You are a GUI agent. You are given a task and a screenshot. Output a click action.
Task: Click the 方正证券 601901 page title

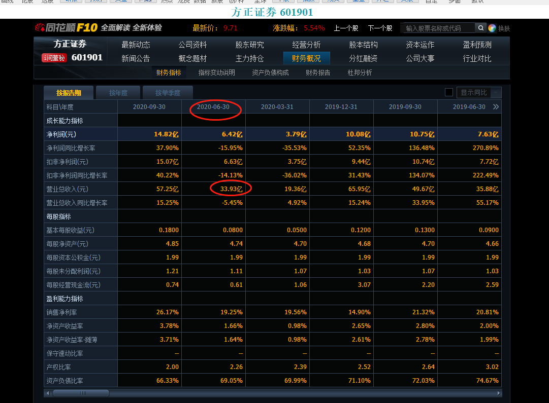(x=272, y=12)
